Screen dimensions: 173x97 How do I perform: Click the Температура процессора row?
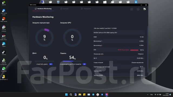click(x=119, y=67)
